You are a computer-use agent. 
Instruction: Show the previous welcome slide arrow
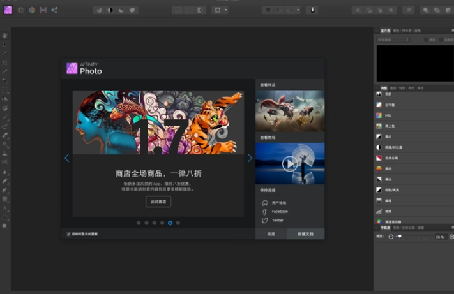pos(67,158)
